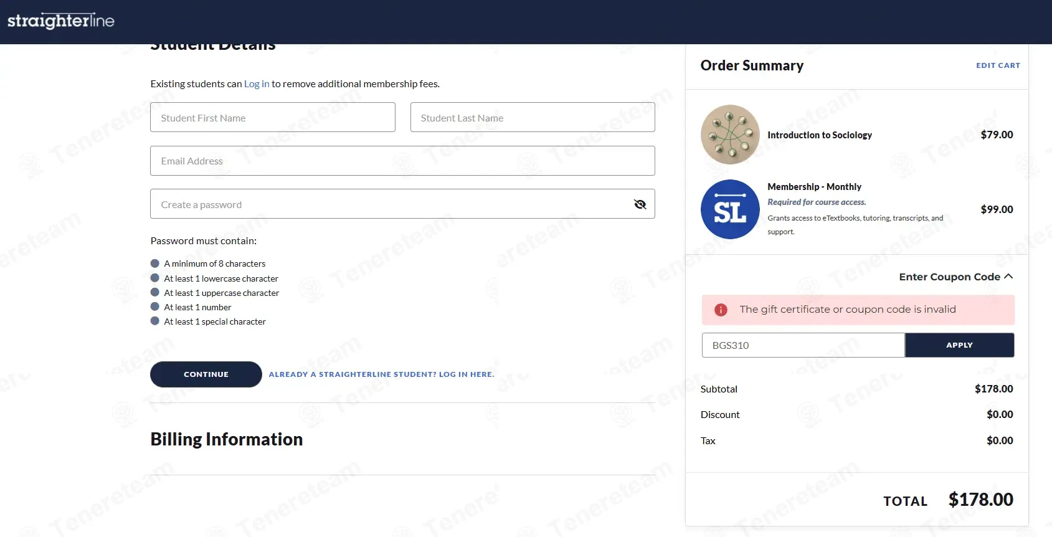1052x537 pixels.
Task: Apply the coupon code with APPLY button
Action: [959, 345]
